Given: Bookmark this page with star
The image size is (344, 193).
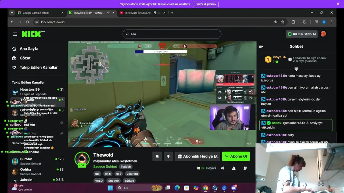Looking at the screenshot, I should [x=282, y=22].
